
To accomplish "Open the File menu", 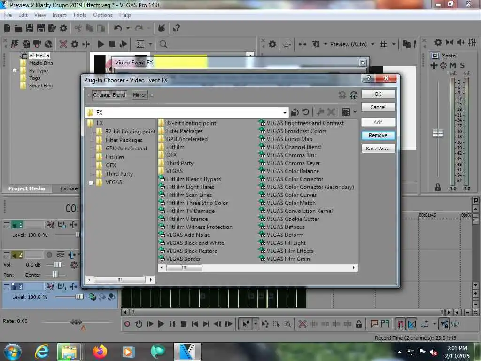I will coord(8,15).
